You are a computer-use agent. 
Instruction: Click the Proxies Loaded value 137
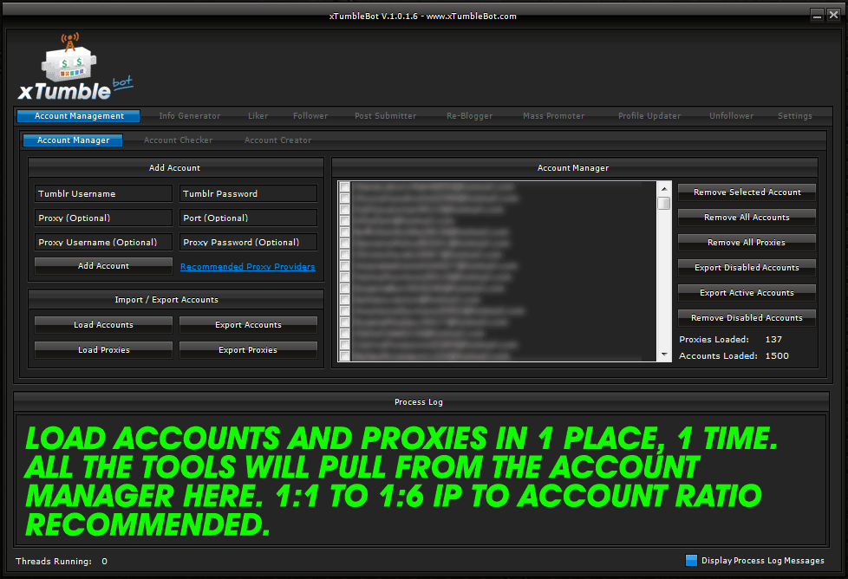773,340
